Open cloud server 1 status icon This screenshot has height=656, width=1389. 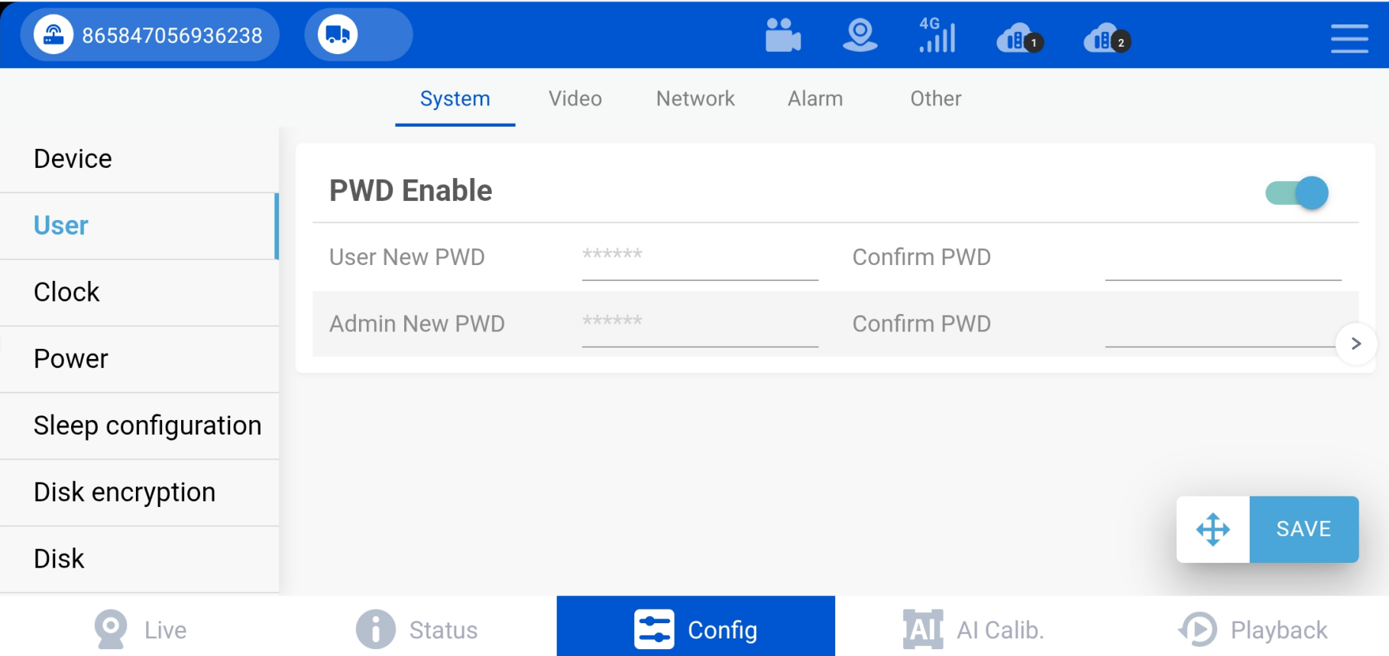pos(1020,37)
